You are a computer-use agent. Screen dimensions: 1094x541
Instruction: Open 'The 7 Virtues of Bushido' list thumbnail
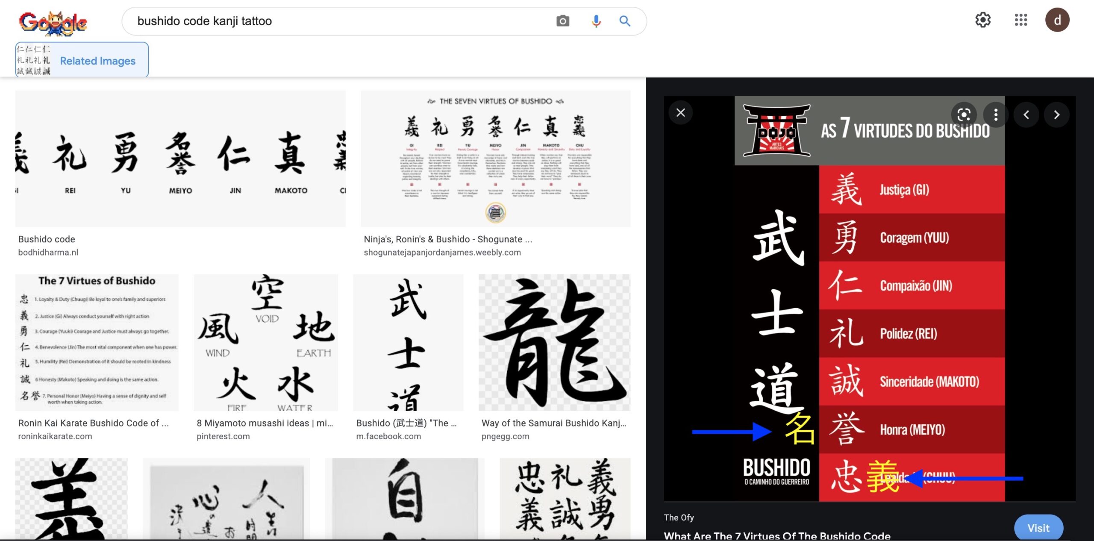(x=97, y=342)
